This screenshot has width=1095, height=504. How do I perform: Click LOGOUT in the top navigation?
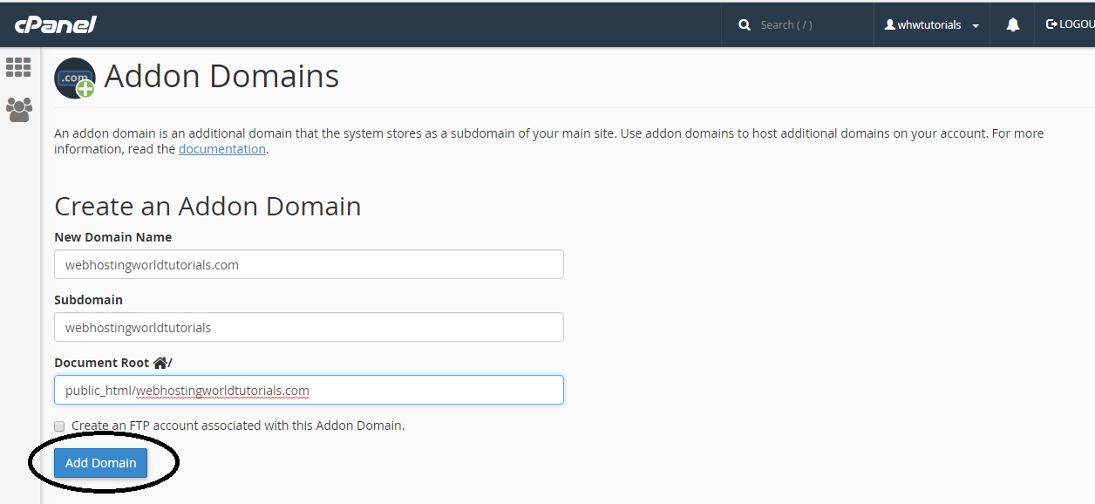click(1074, 24)
